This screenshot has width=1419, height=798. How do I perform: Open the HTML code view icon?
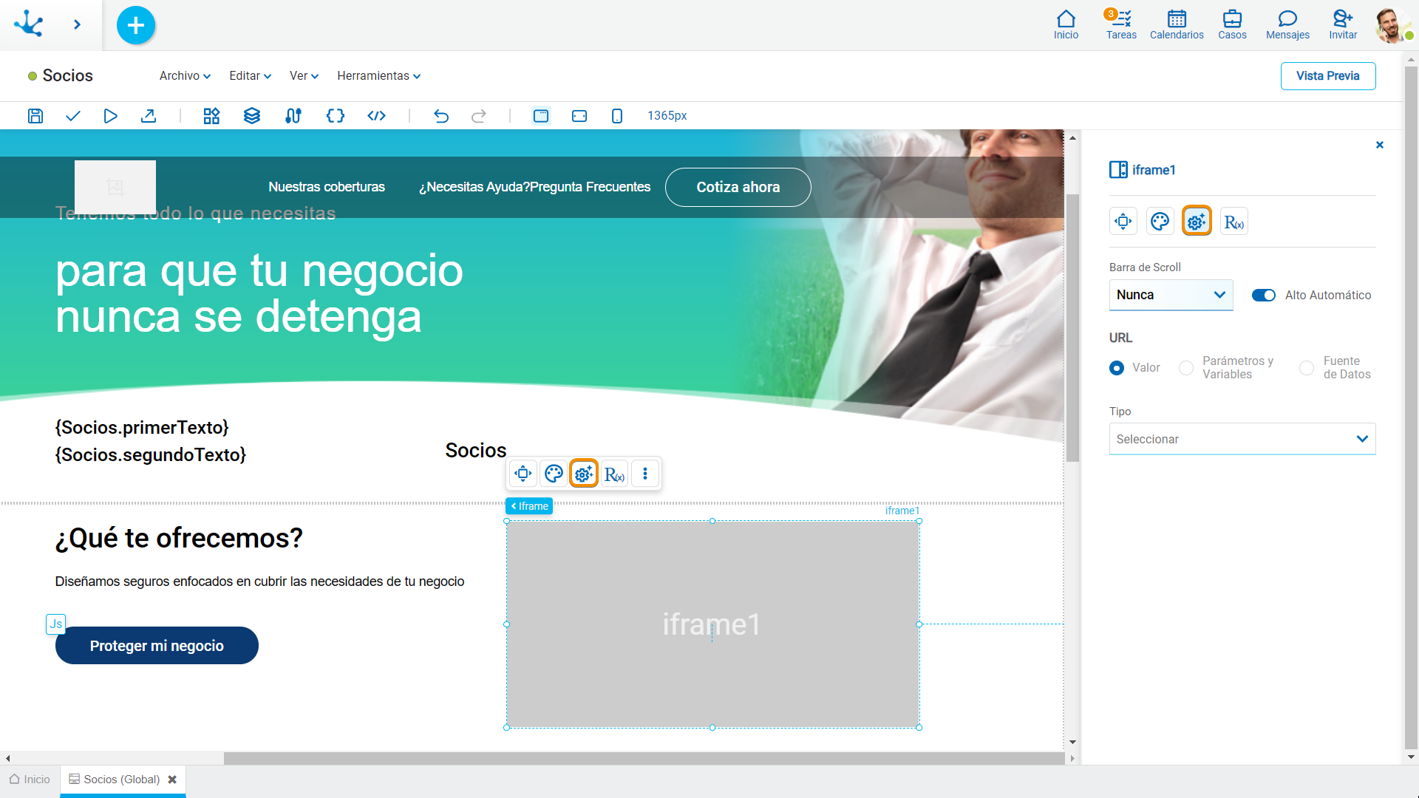pos(377,116)
